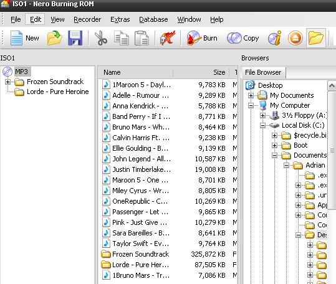Image resolution: width=336 pixels, height=284 pixels.
Task: Collapse the Adrian folder node
Action: pyautogui.click(x=287, y=165)
